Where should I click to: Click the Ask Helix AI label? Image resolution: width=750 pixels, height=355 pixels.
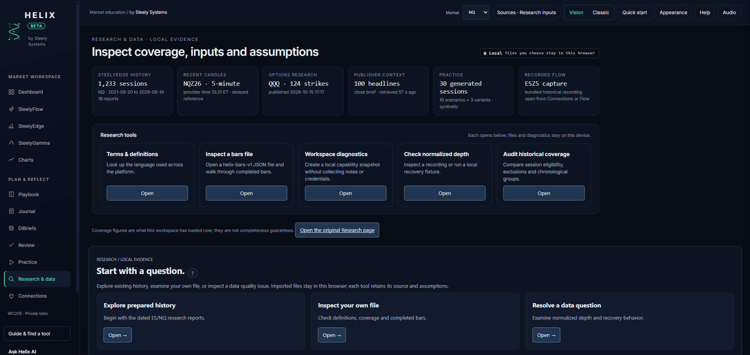pos(22,351)
